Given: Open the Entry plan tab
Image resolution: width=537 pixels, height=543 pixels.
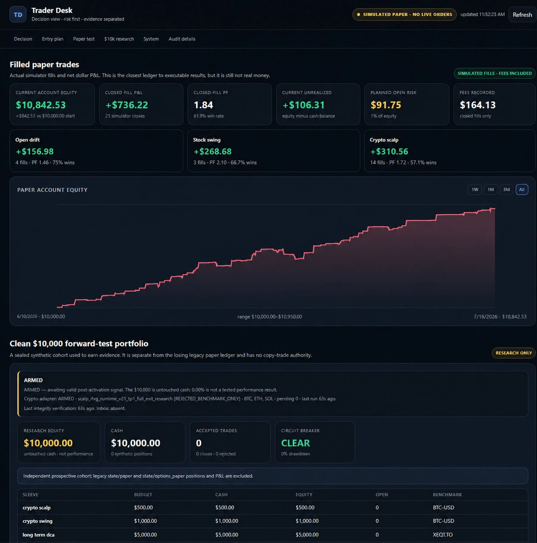Looking at the screenshot, I should tap(53, 39).
